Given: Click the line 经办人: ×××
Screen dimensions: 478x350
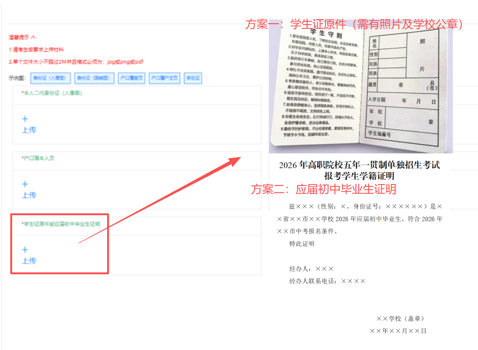Looking at the screenshot, I should click(311, 269).
